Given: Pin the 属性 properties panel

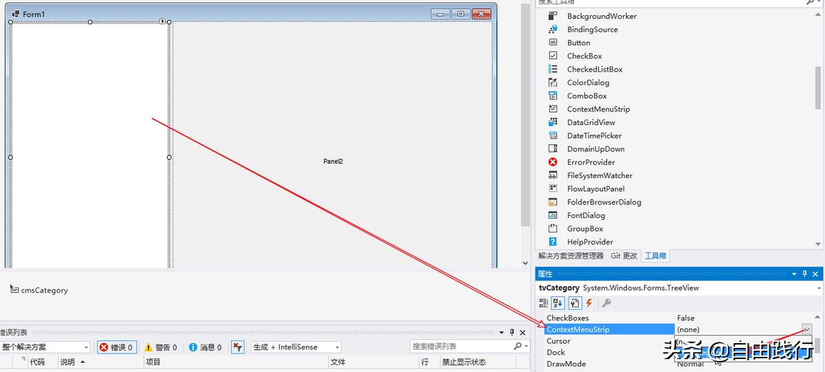Looking at the screenshot, I should coord(805,274).
